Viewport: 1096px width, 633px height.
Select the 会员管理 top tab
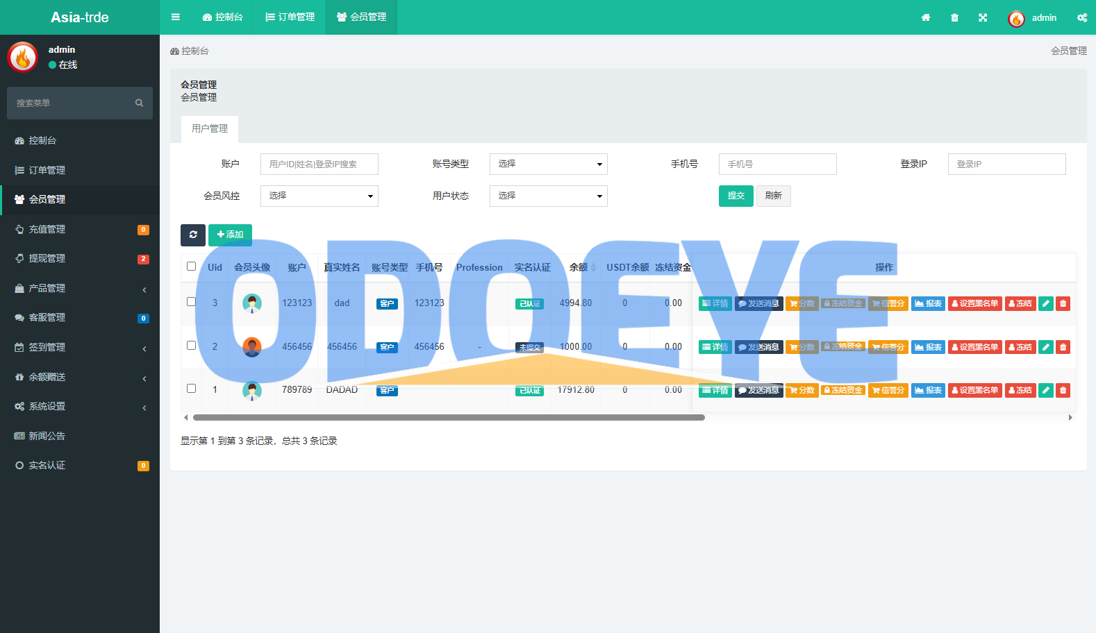(362, 17)
